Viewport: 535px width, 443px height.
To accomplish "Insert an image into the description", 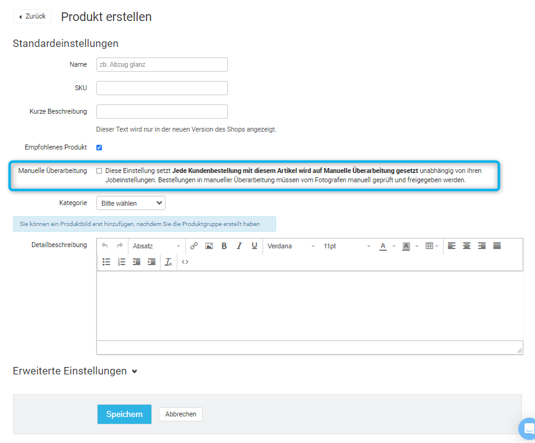I will click(x=209, y=246).
